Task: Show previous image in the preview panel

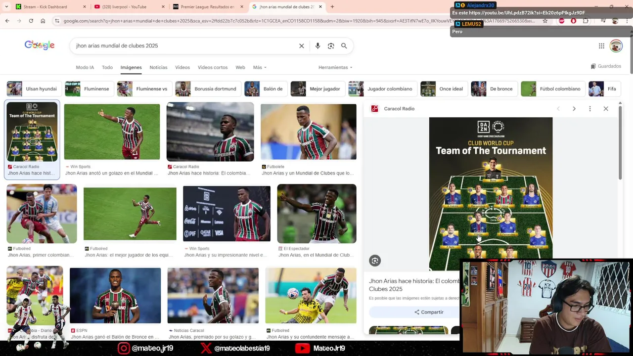Action: 558,109
